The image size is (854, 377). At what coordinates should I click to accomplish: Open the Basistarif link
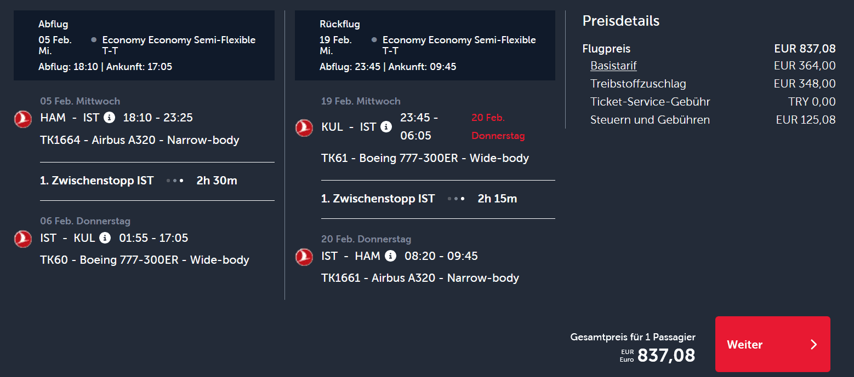click(613, 66)
